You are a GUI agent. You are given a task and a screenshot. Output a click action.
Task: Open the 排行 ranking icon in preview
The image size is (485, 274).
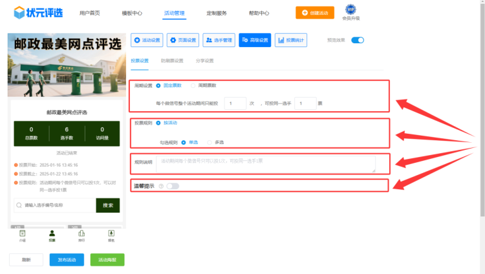point(81,235)
